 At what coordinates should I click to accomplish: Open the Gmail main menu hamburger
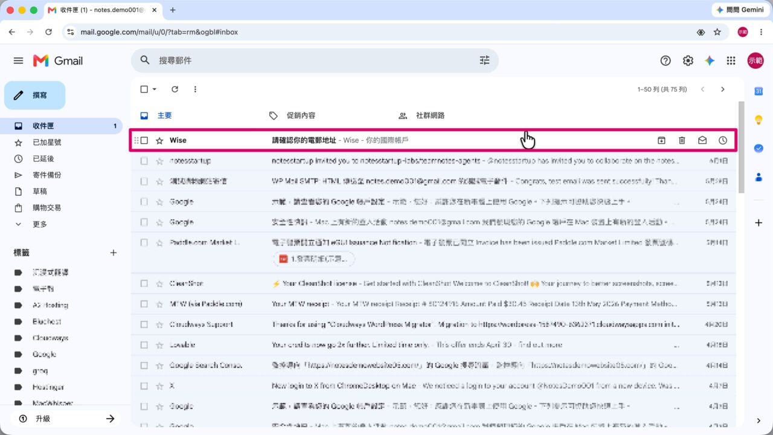point(18,60)
